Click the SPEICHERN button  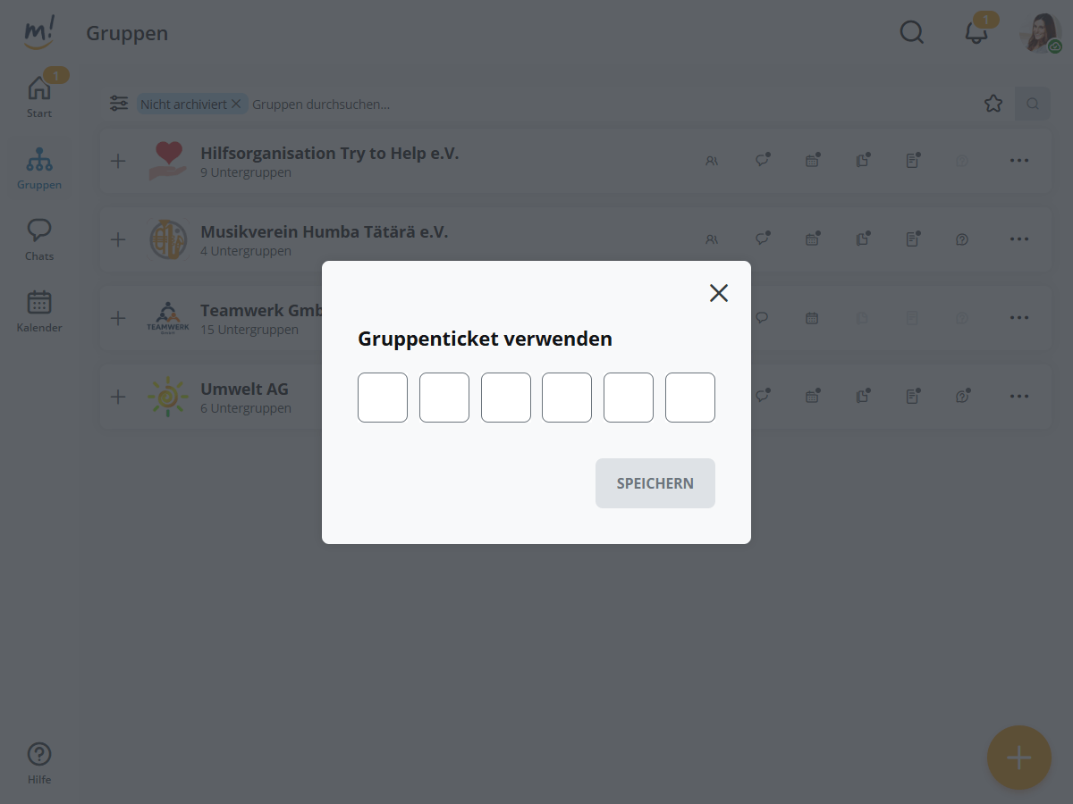coord(655,483)
